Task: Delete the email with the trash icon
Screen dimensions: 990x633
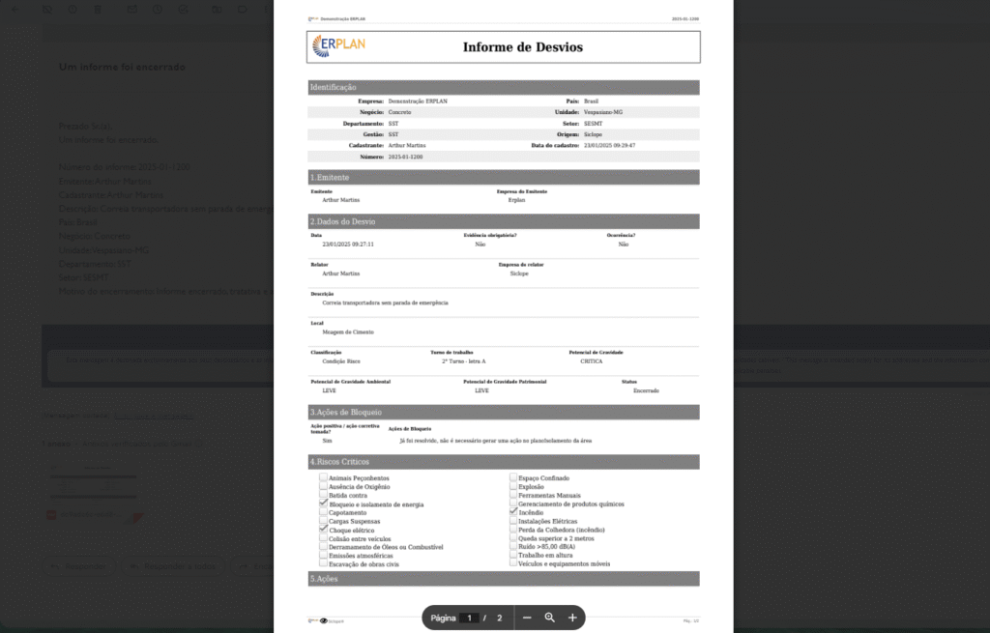Action: (x=98, y=10)
